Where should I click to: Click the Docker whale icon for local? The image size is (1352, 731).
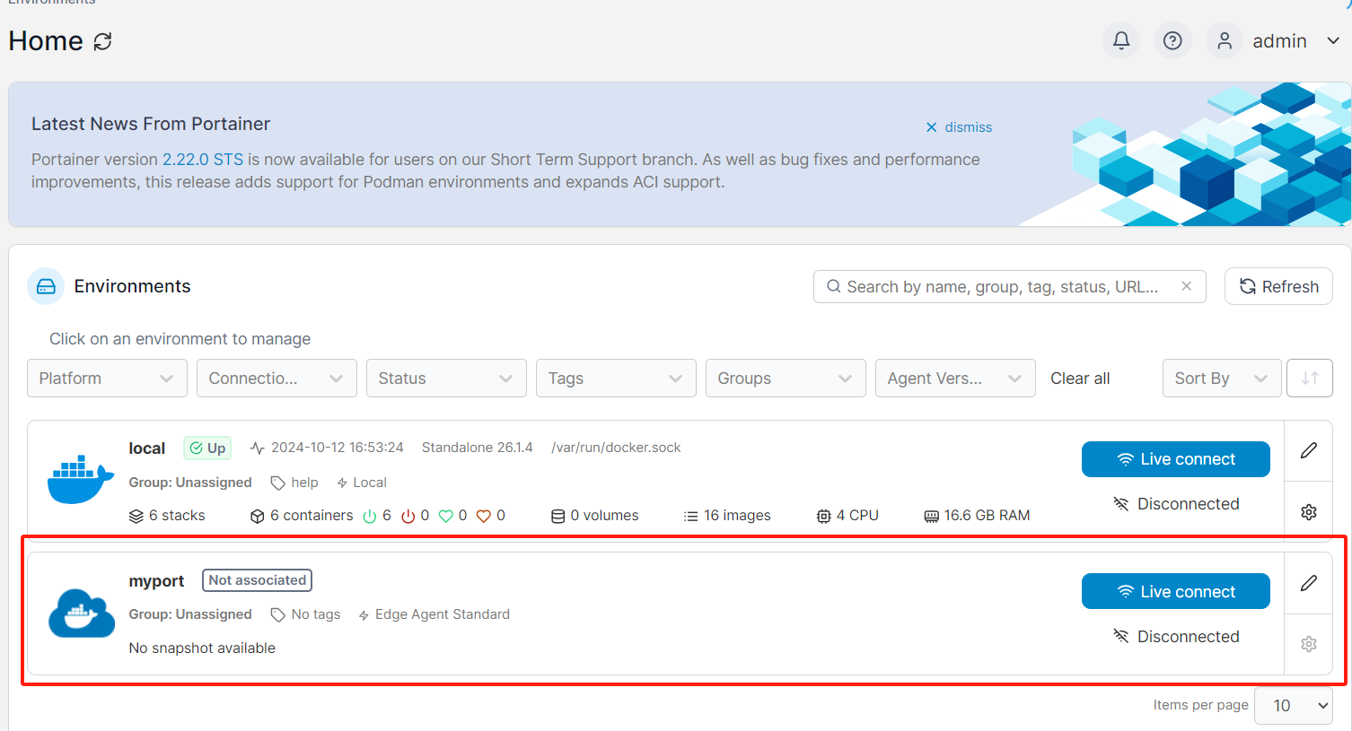[x=81, y=479]
